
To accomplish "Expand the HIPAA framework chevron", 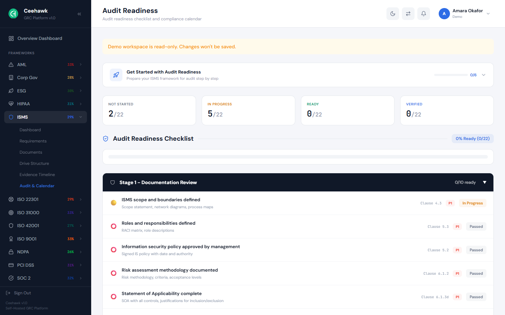I will point(81,104).
